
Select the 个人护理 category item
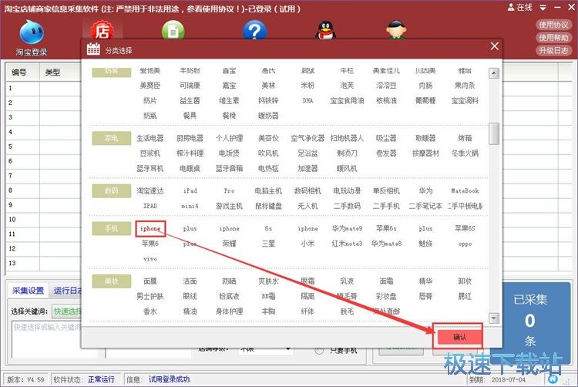click(230, 138)
